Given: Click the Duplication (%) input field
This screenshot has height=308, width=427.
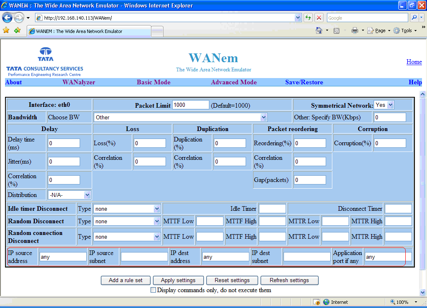Looking at the screenshot, I should pyautogui.click(x=230, y=143).
